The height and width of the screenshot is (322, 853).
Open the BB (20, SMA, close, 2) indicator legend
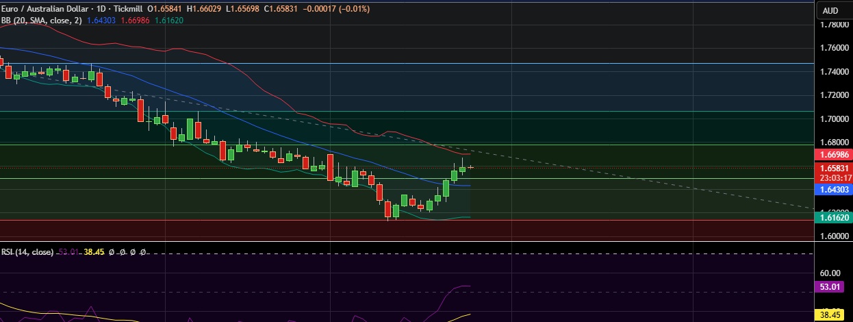pyautogui.click(x=42, y=21)
